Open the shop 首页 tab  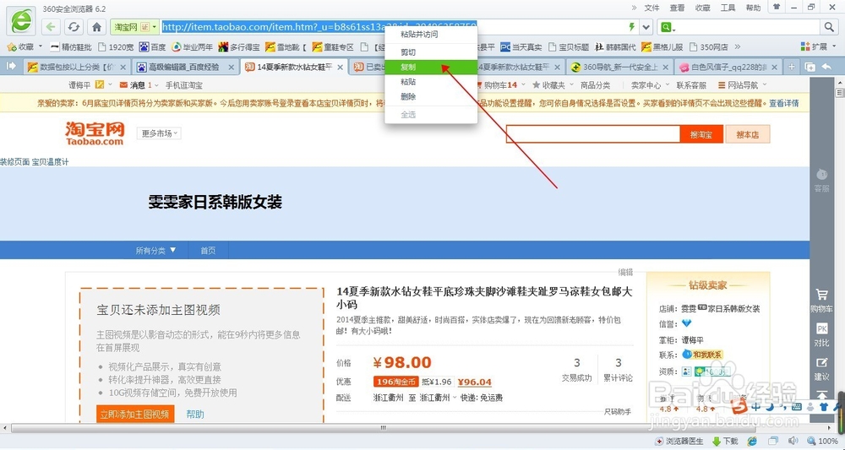pos(208,250)
